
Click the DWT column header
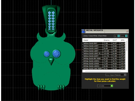pos(115,40)
